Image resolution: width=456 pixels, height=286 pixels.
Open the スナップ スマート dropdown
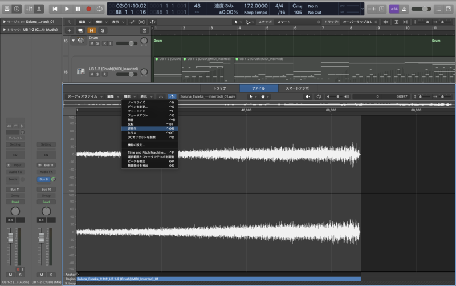point(298,22)
